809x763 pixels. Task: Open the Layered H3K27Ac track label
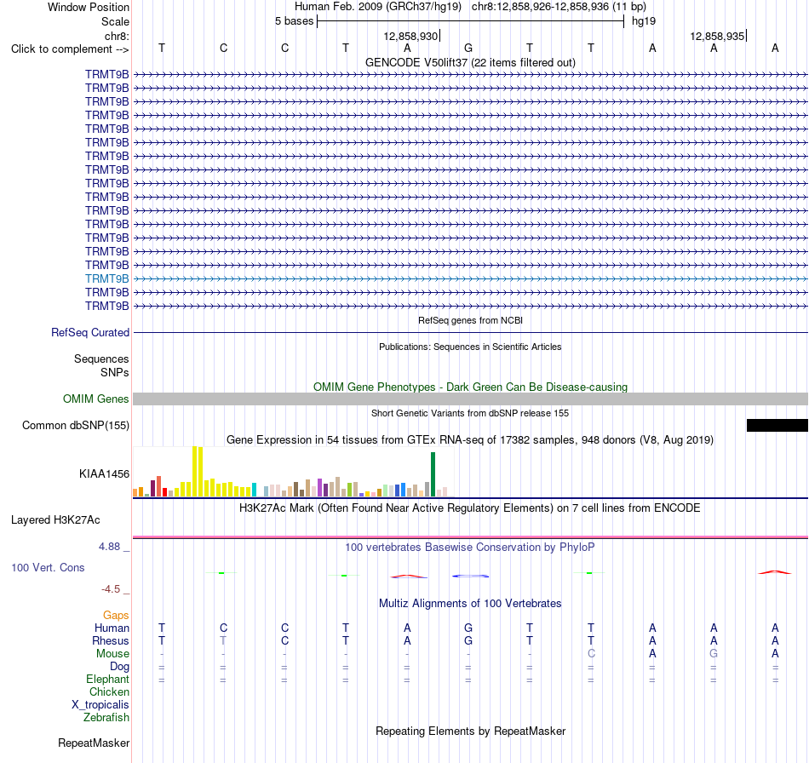55,519
